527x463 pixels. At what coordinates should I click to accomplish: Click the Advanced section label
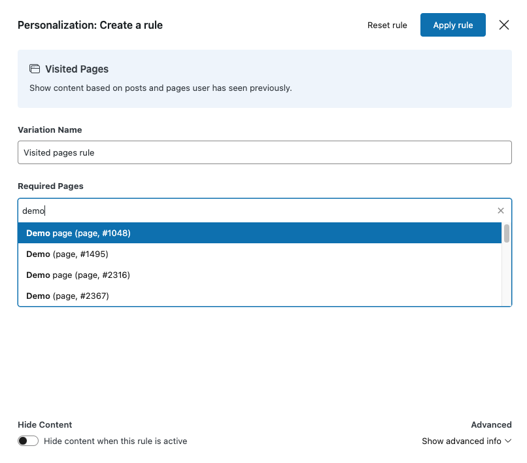(x=491, y=425)
